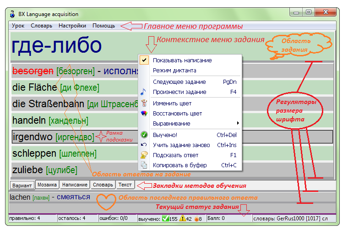Open the Настройки menu
Screen dimensions: 348x235
[x=72, y=26]
